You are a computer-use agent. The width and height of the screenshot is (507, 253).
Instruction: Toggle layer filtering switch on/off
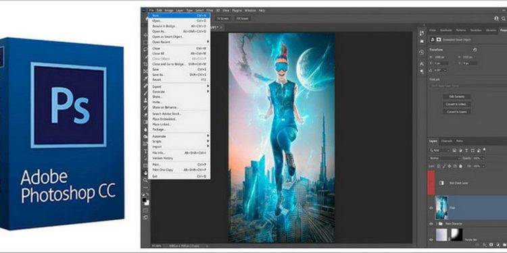pos(485,150)
